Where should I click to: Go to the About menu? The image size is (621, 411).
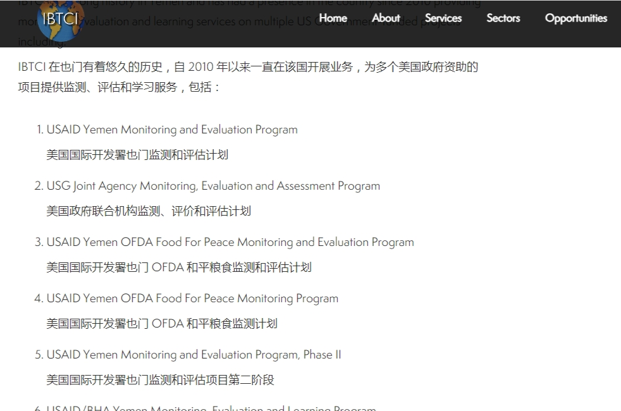point(386,18)
